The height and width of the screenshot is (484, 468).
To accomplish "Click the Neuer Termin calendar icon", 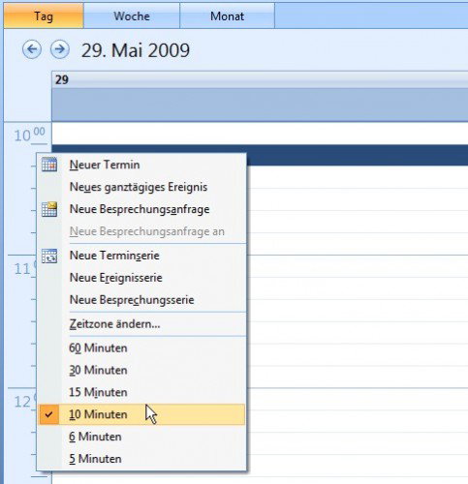I will coord(49,165).
